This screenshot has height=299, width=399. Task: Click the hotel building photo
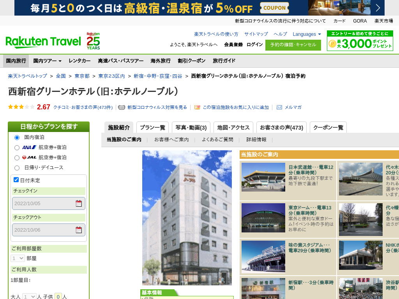point(187,218)
